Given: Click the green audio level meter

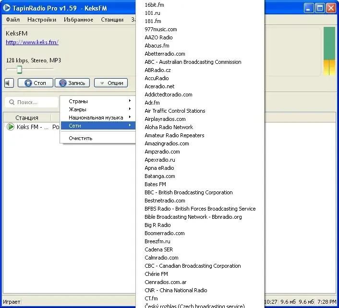Looking at the screenshot, I should pyautogui.click(x=329, y=51).
